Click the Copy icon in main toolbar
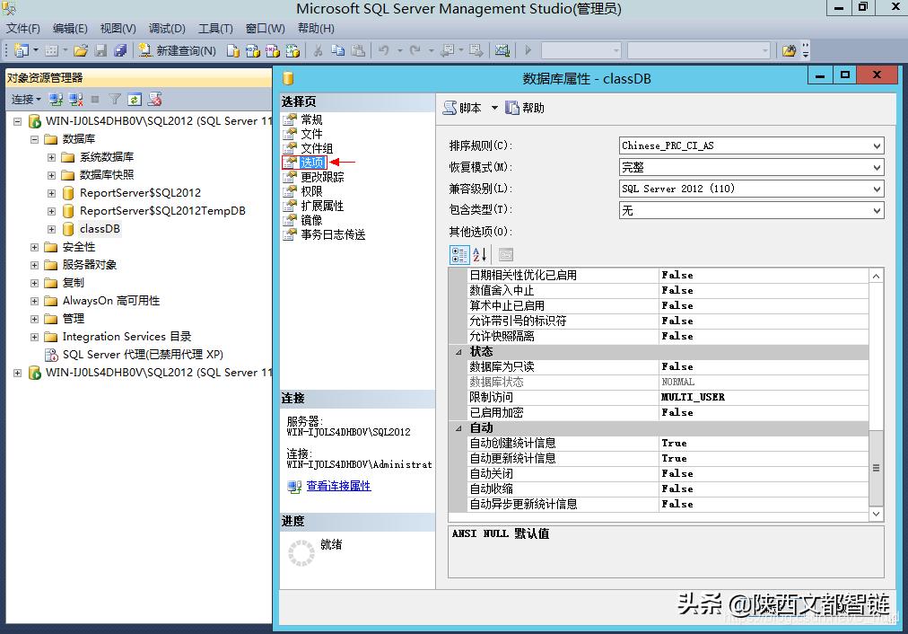Screen dimensions: 908x634 pos(337,50)
